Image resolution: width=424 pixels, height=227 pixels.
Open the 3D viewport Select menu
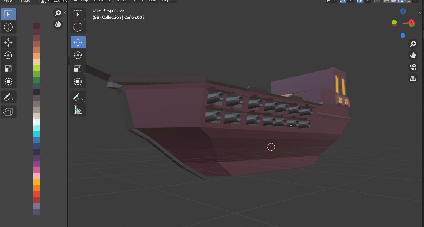click(137, 1)
